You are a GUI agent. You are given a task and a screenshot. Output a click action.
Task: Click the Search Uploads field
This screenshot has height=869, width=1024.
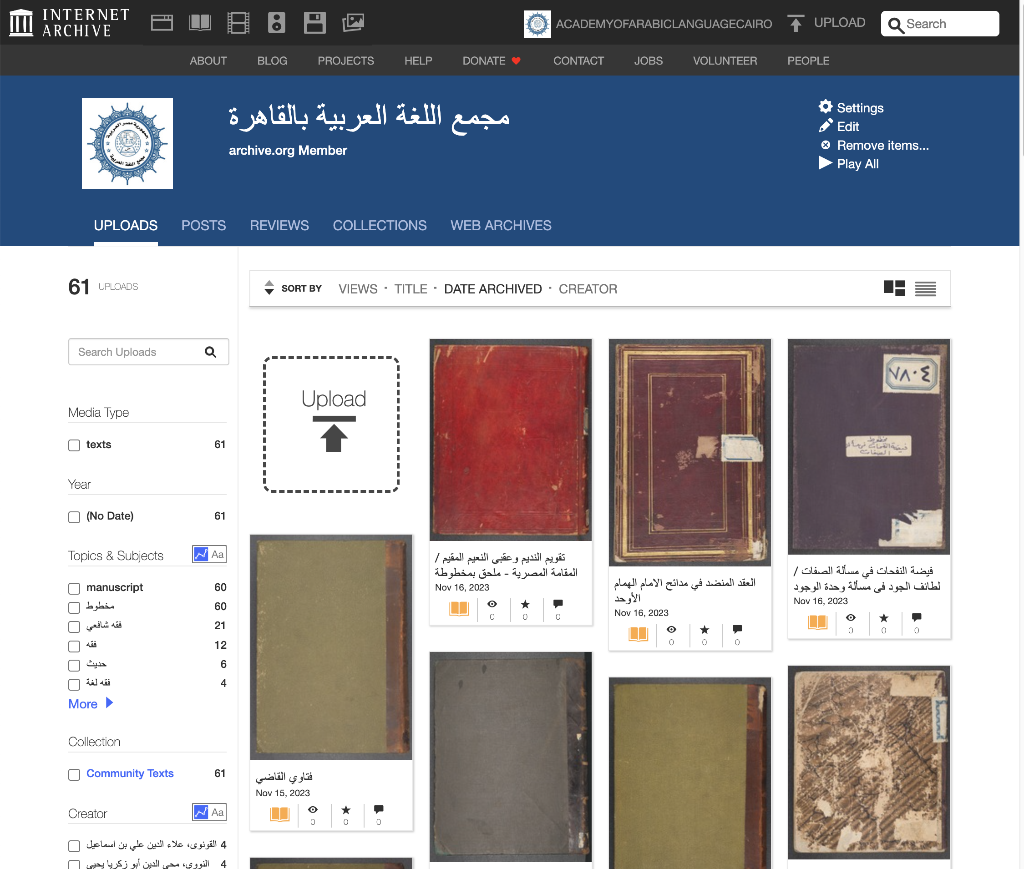point(148,352)
